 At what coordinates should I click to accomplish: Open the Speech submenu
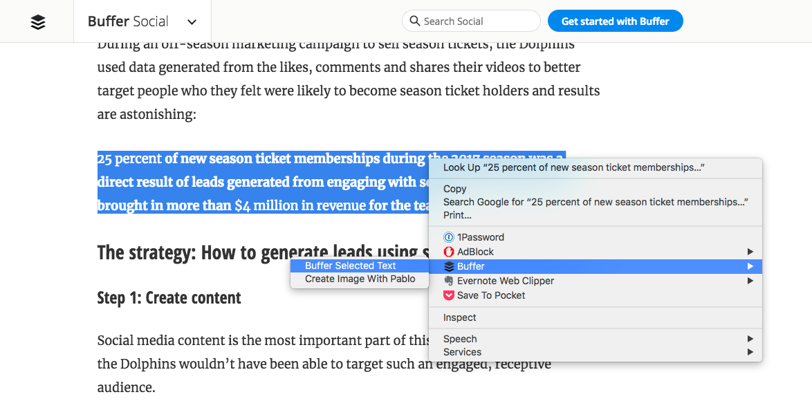tap(750, 339)
